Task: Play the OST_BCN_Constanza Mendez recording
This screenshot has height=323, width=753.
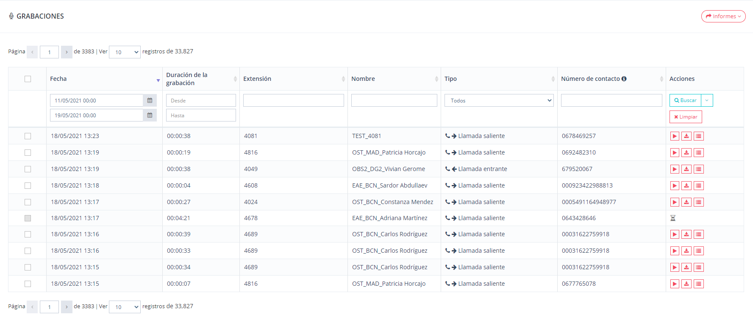Action: pos(675,202)
